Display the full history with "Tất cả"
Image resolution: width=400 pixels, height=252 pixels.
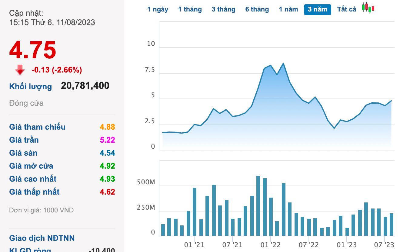tap(347, 9)
